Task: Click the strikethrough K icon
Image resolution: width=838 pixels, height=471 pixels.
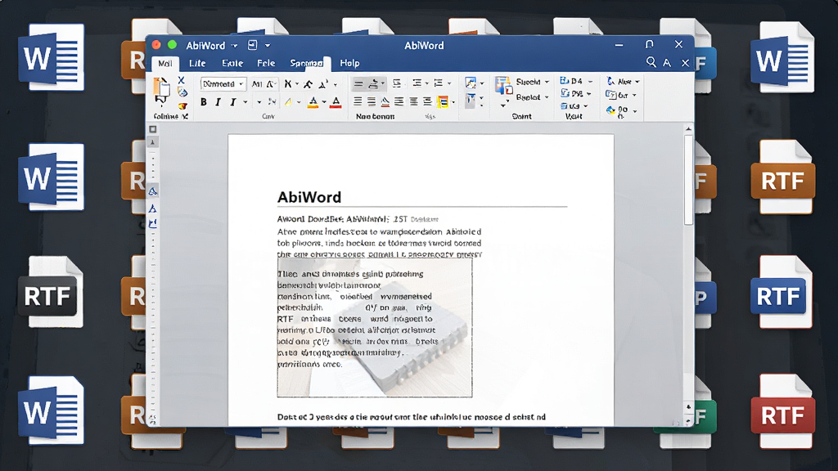Action: click(x=288, y=84)
